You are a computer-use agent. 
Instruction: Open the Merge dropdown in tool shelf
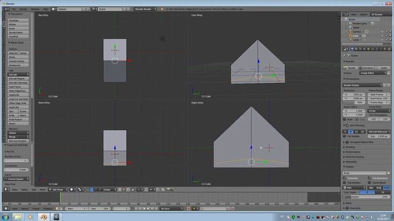(18, 137)
